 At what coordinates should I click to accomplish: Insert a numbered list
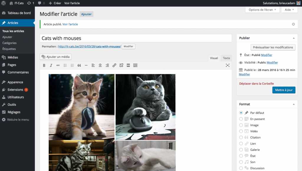(x=72, y=65)
